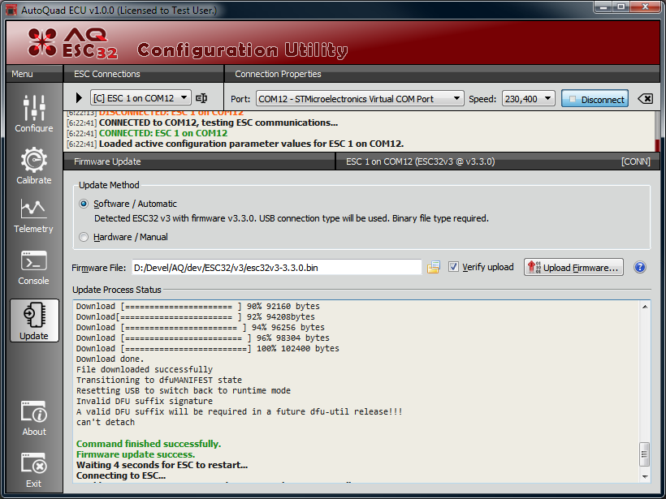Open help with the blue question mark
The image size is (666, 499).
[640, 267]
